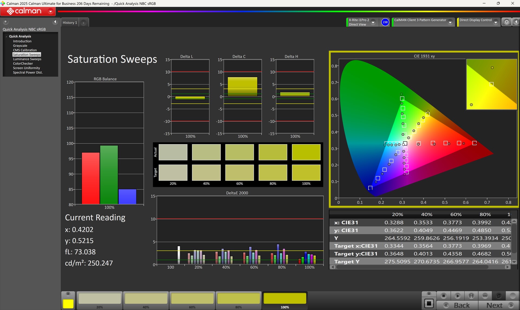Collapse the left navigation panel arrow
The image size is (520, 310).
coord(55,22)
